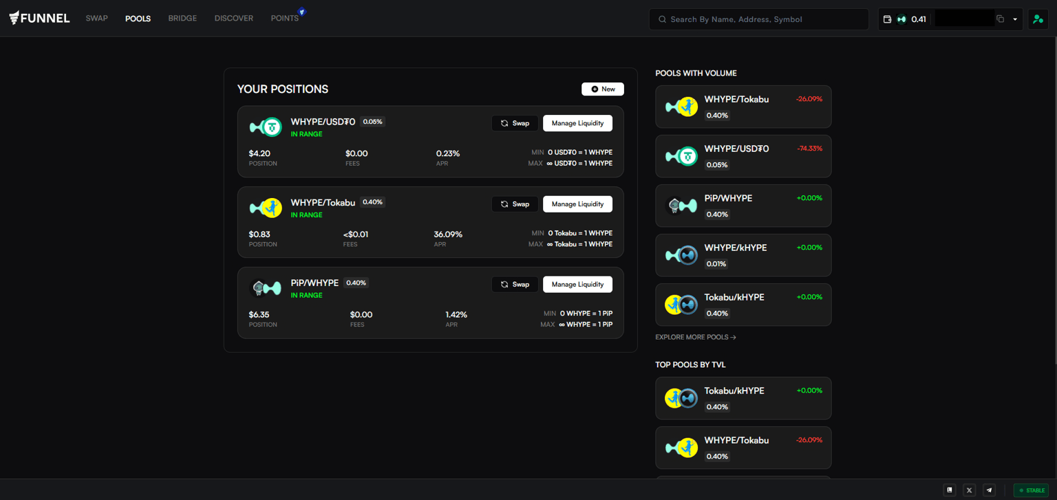Click the PiP/WHYPE token pair icon in Your Positions

pos(266,288)
